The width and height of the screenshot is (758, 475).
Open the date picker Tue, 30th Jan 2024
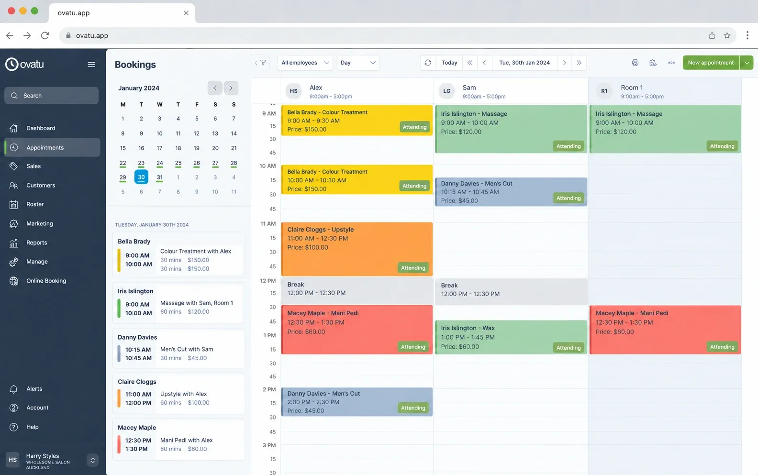(524, 63)
